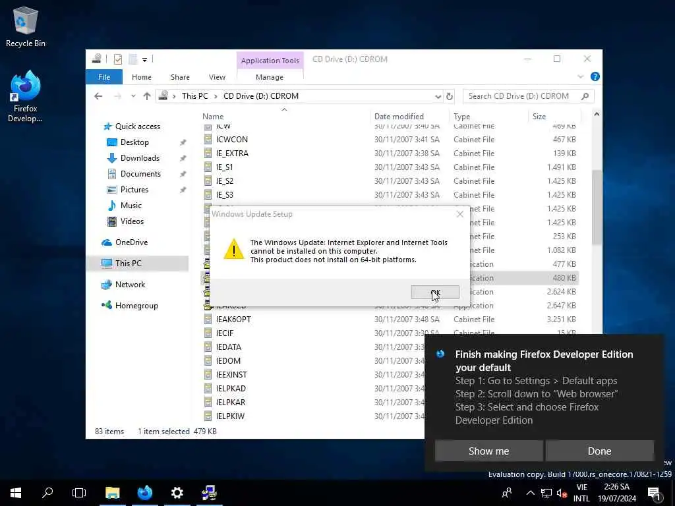Viewport: 675px width, 506px height.
Task: Select the ICWCON cabinet file
Action: (390, 140)
